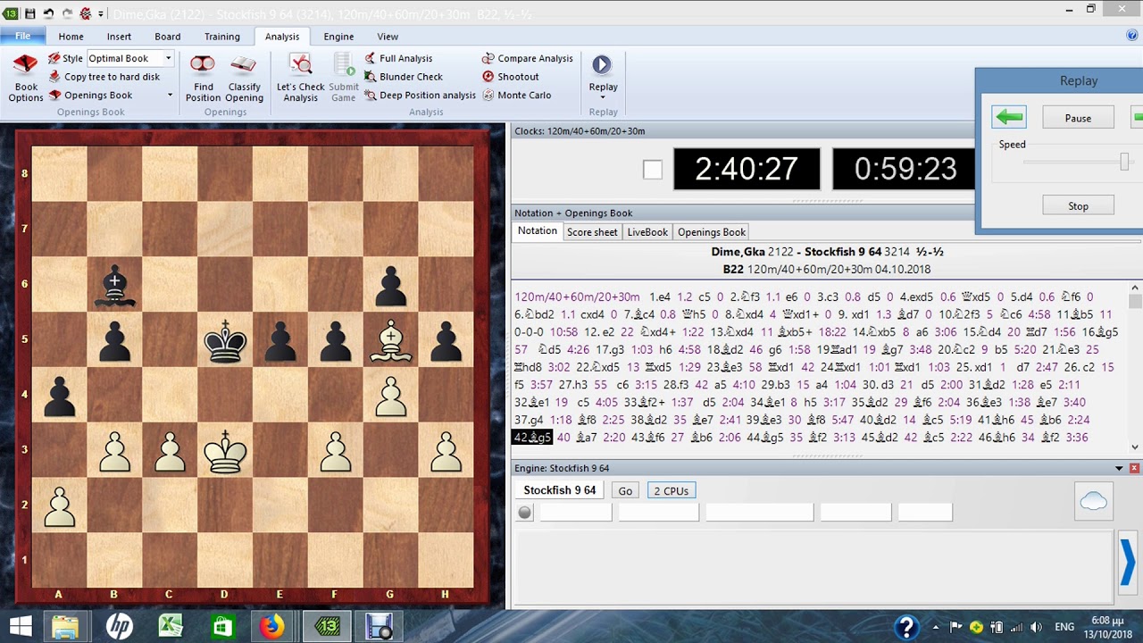Switch to the View ribbon tab
1143x643 pixels.
coord(388,37)
